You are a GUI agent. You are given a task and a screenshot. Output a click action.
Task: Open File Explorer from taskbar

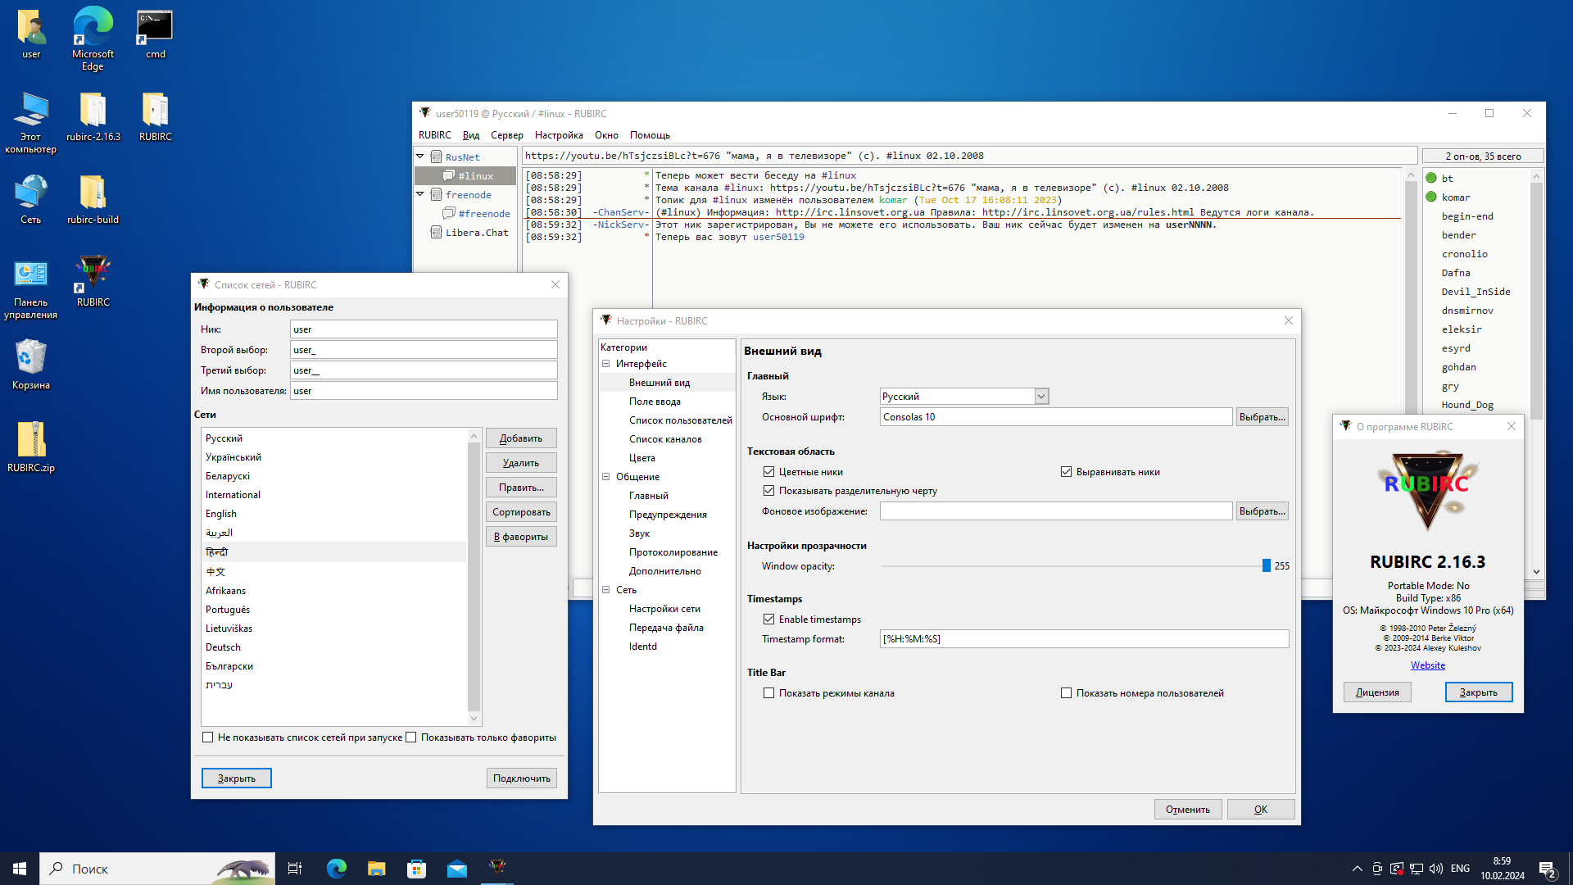pos(376,869)
